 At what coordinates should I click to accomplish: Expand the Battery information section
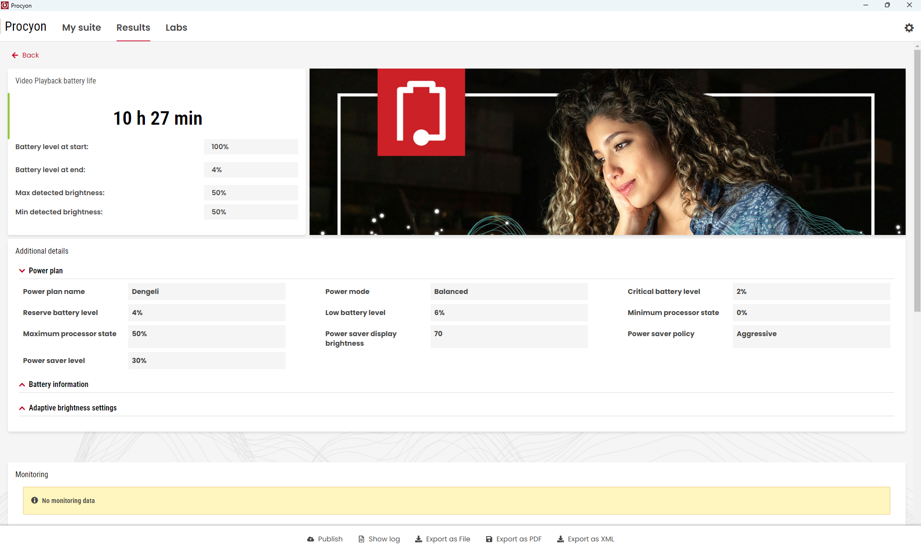22,385
